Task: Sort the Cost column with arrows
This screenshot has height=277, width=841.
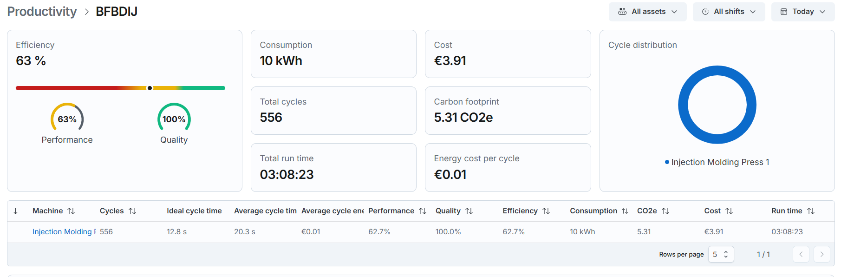Action: click(729, 211)
